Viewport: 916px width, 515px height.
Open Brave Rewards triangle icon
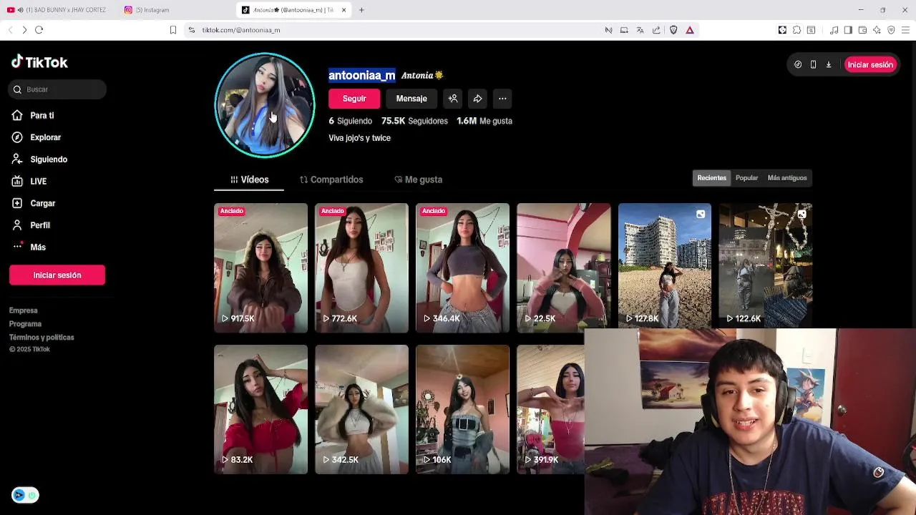pyautogui.click(x=690, y=30)
